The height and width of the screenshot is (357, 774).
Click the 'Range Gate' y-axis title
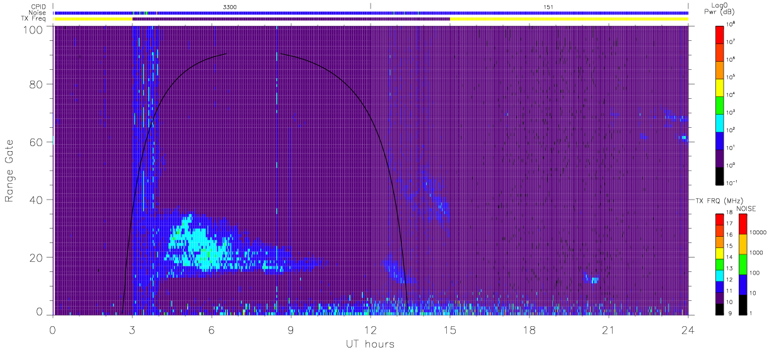(10, 170)
